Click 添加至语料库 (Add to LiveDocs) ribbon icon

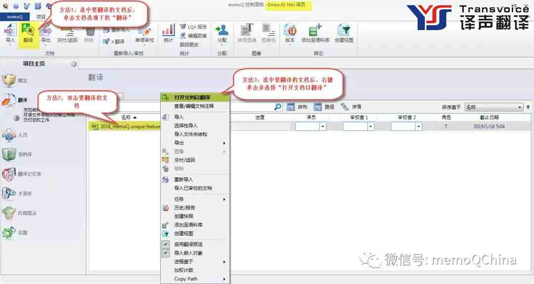tap(315, 33)
